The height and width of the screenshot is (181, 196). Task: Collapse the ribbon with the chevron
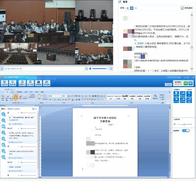170,92
